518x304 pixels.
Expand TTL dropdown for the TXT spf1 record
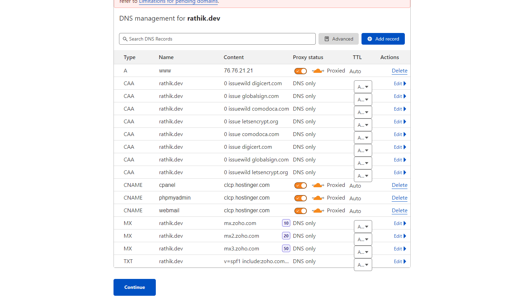click(x=363, y=265)
